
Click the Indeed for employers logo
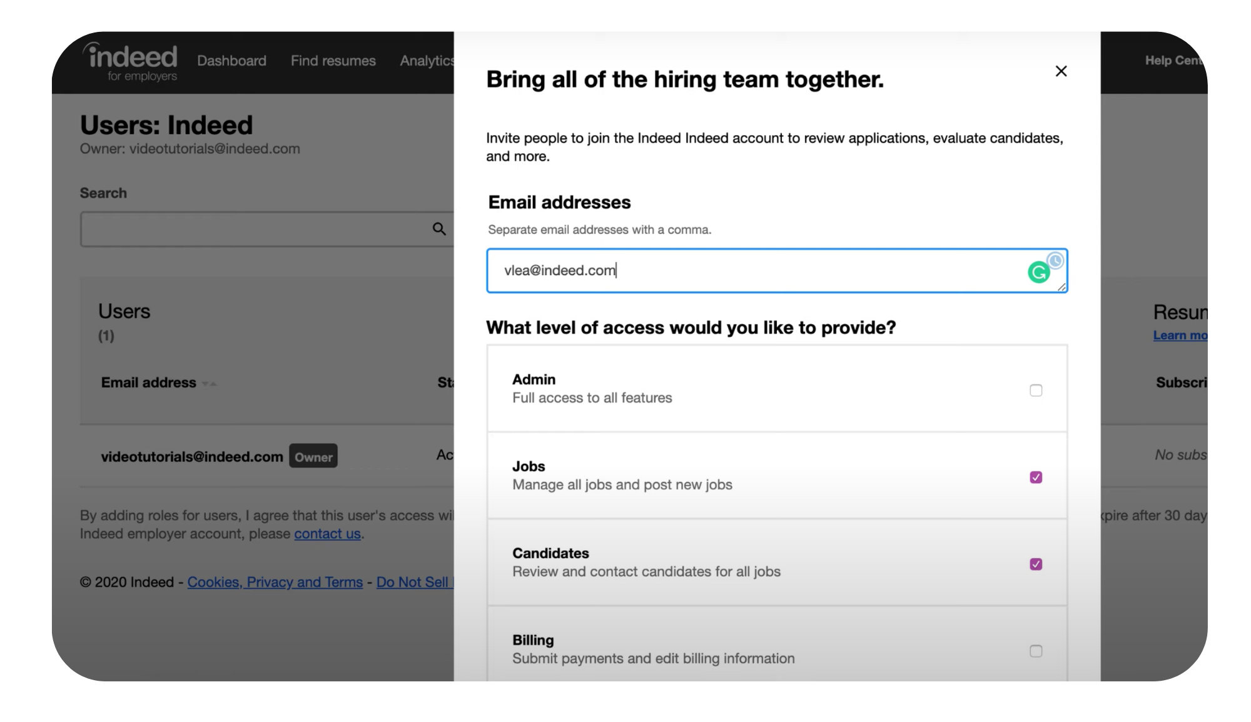tap(131, 62)
